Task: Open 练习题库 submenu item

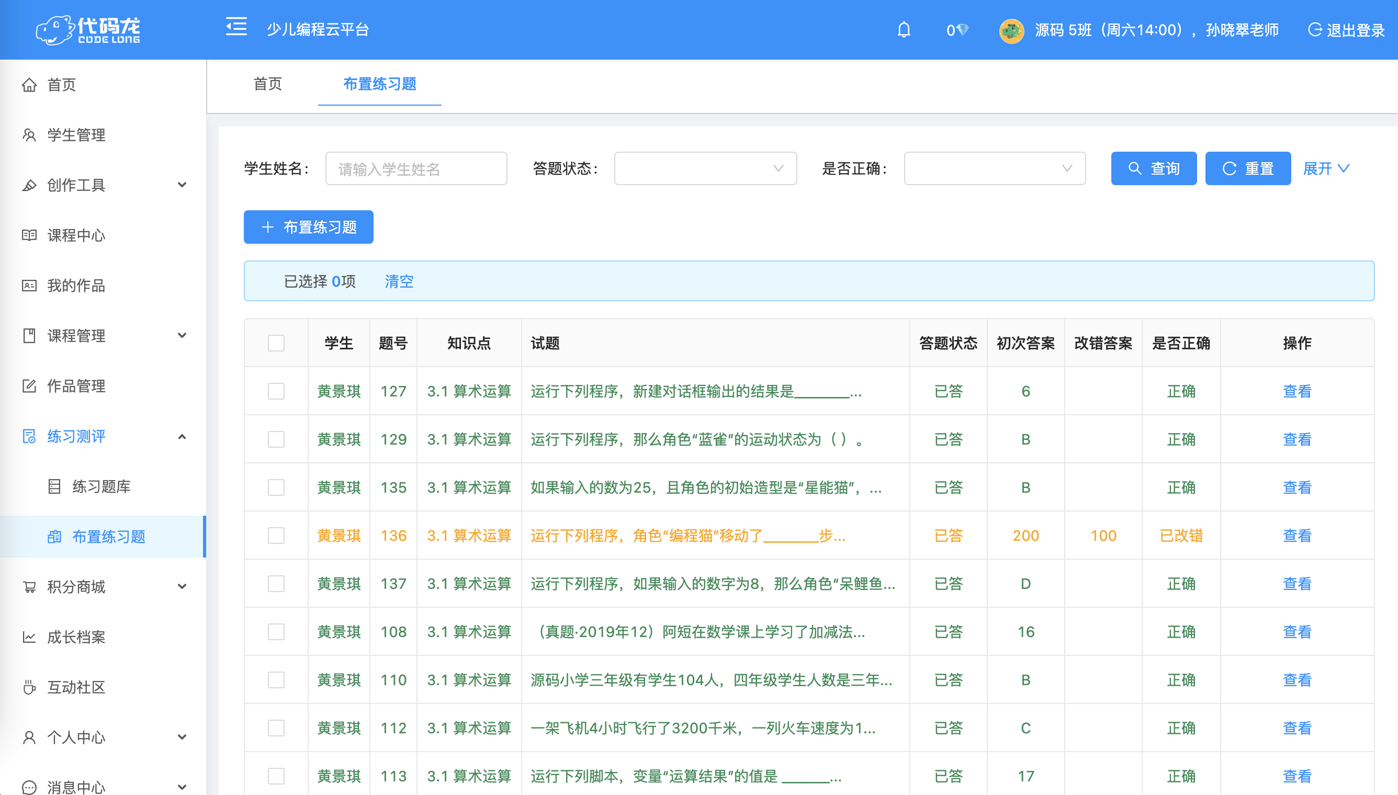Action: (x=101, y=486)
